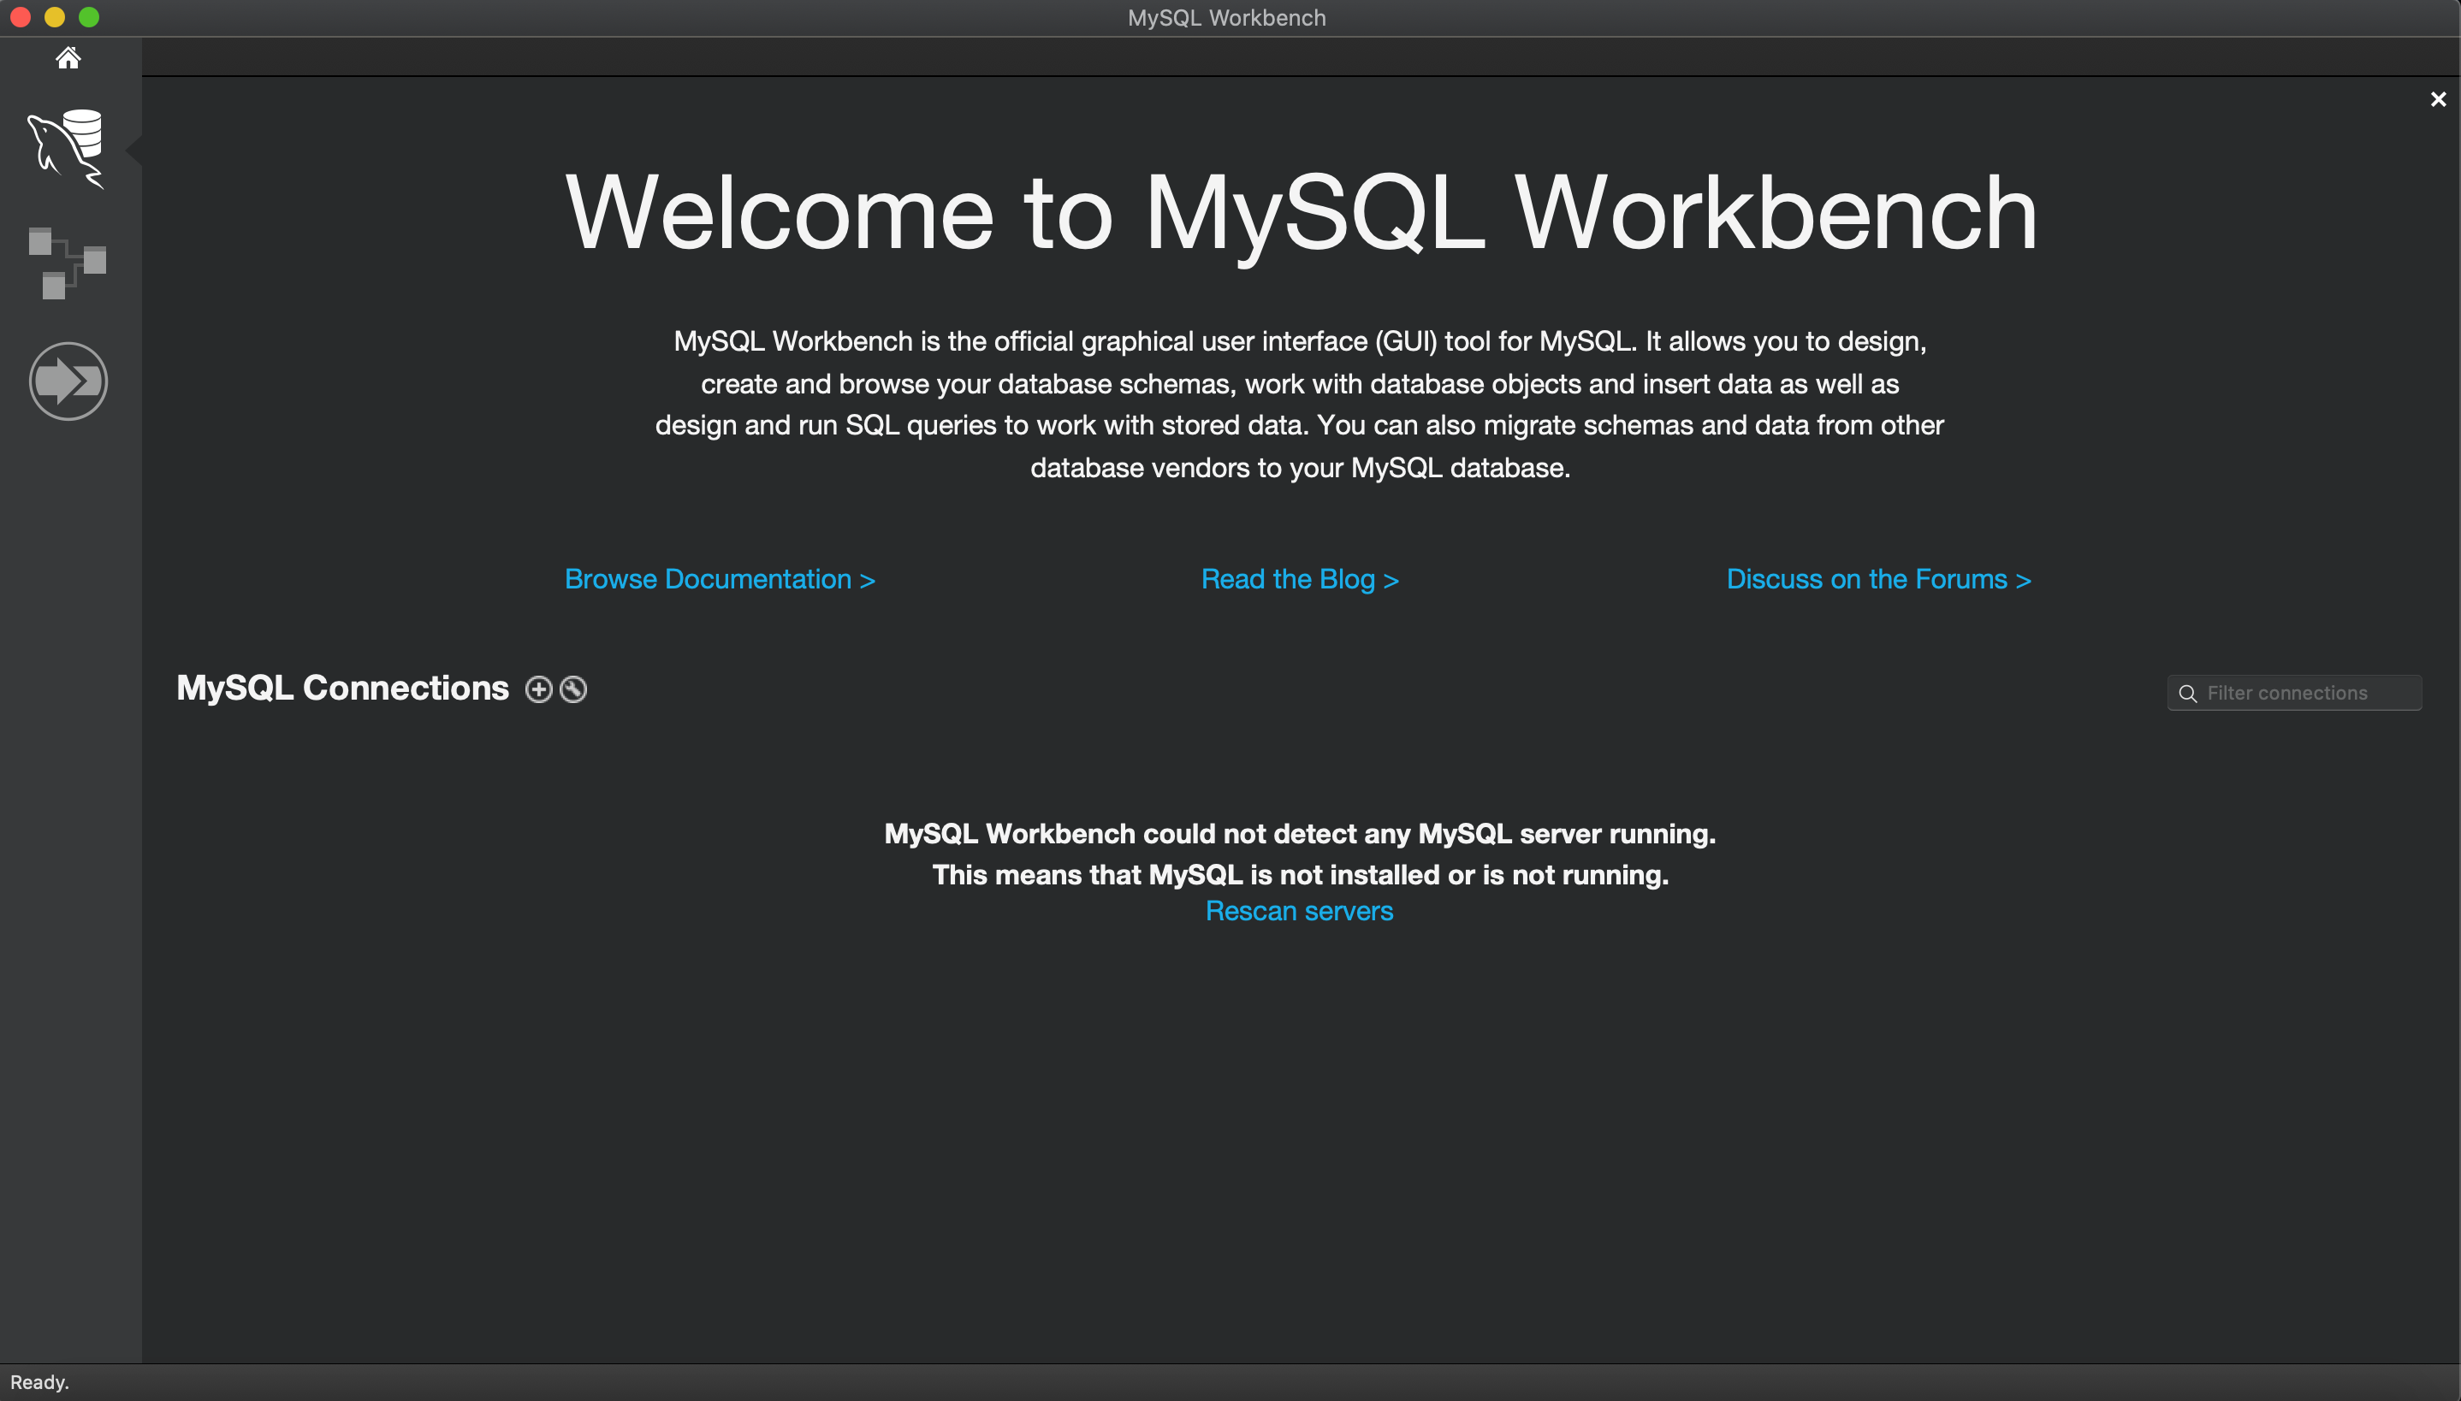Click the MySQL Connections heading
The image size is (2461, 1401).
[x=342, y=688]
